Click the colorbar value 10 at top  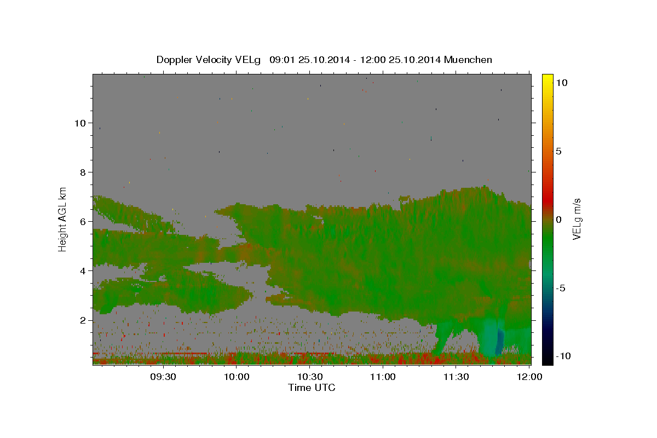coord(561,82)
